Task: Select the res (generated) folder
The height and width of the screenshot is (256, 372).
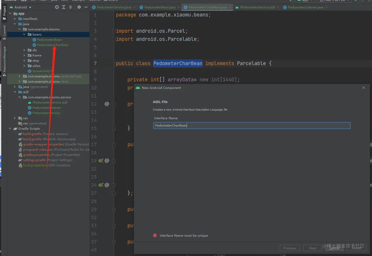Action: [35, 123]
